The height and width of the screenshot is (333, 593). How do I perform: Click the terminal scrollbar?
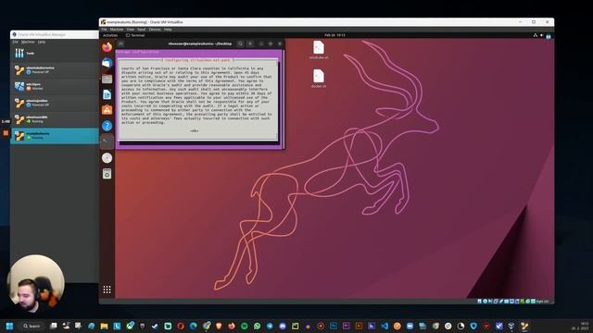coord(284,98)
